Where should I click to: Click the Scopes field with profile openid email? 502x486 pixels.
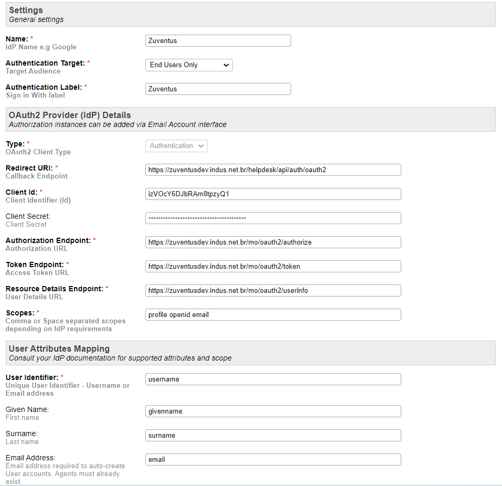click(273, 314)
